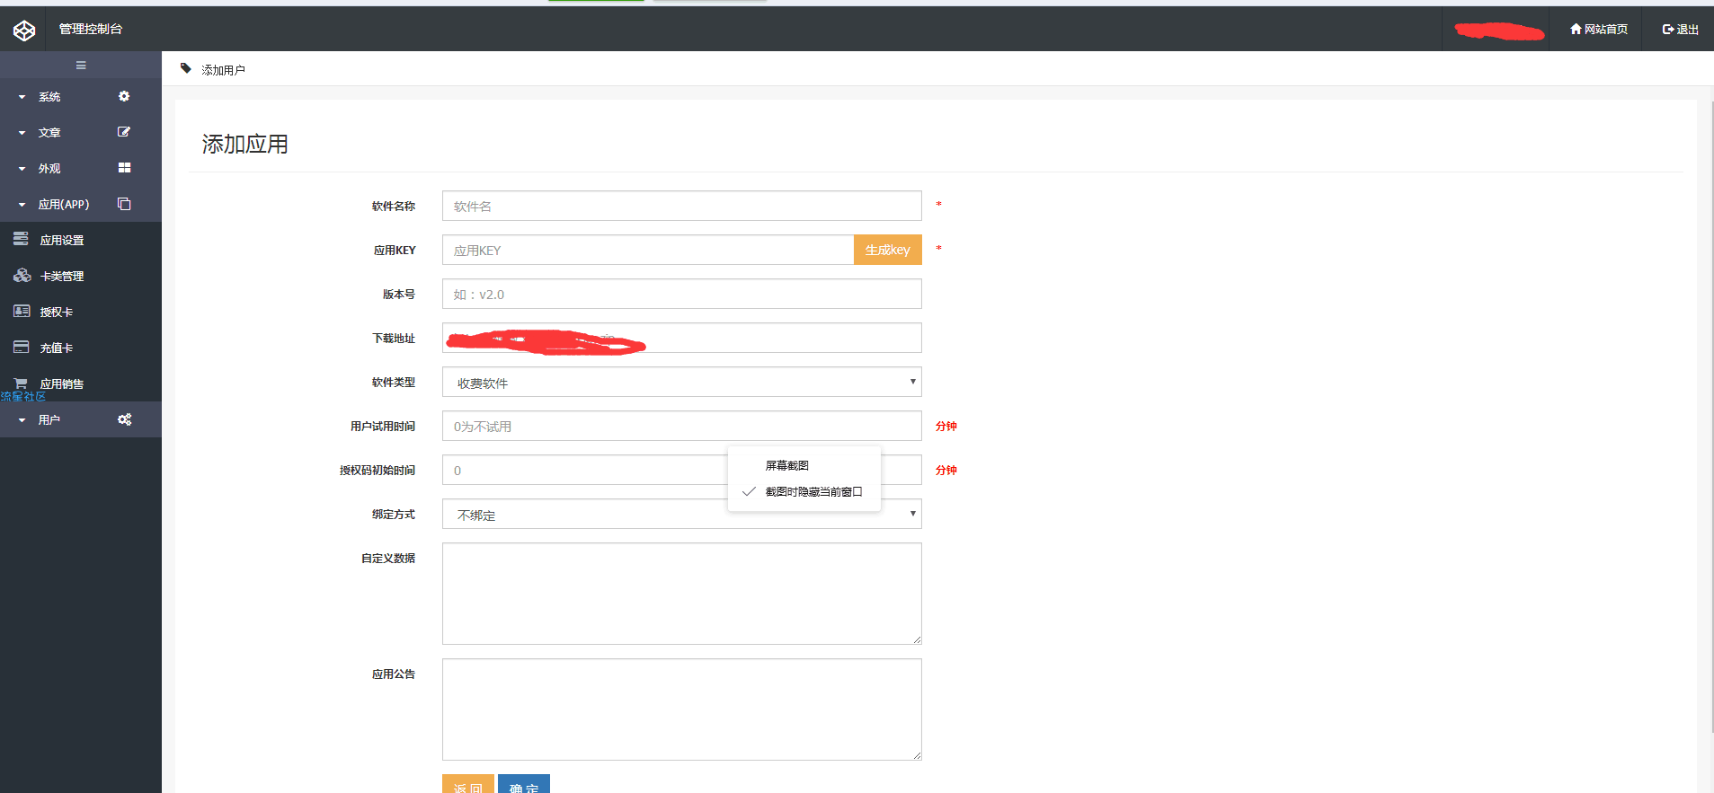Screen dimensions: 1714x793
Task: Expand the 文章 sidebar section
Action: [81, 132]
